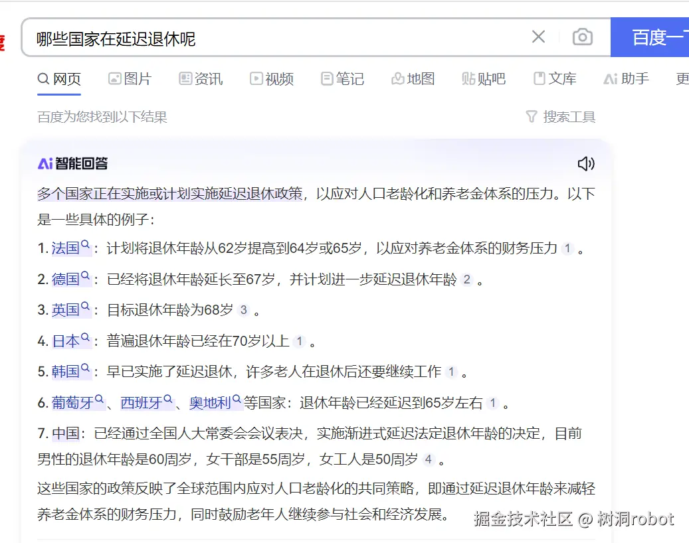Open the 贴吧 tab
The width and height of the screenshot is (689, 543).
[x=484, y=78]
